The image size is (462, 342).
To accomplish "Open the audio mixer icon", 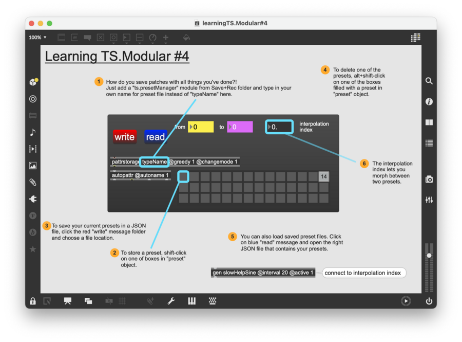I will pyautogui.click(x=429, y=200).
